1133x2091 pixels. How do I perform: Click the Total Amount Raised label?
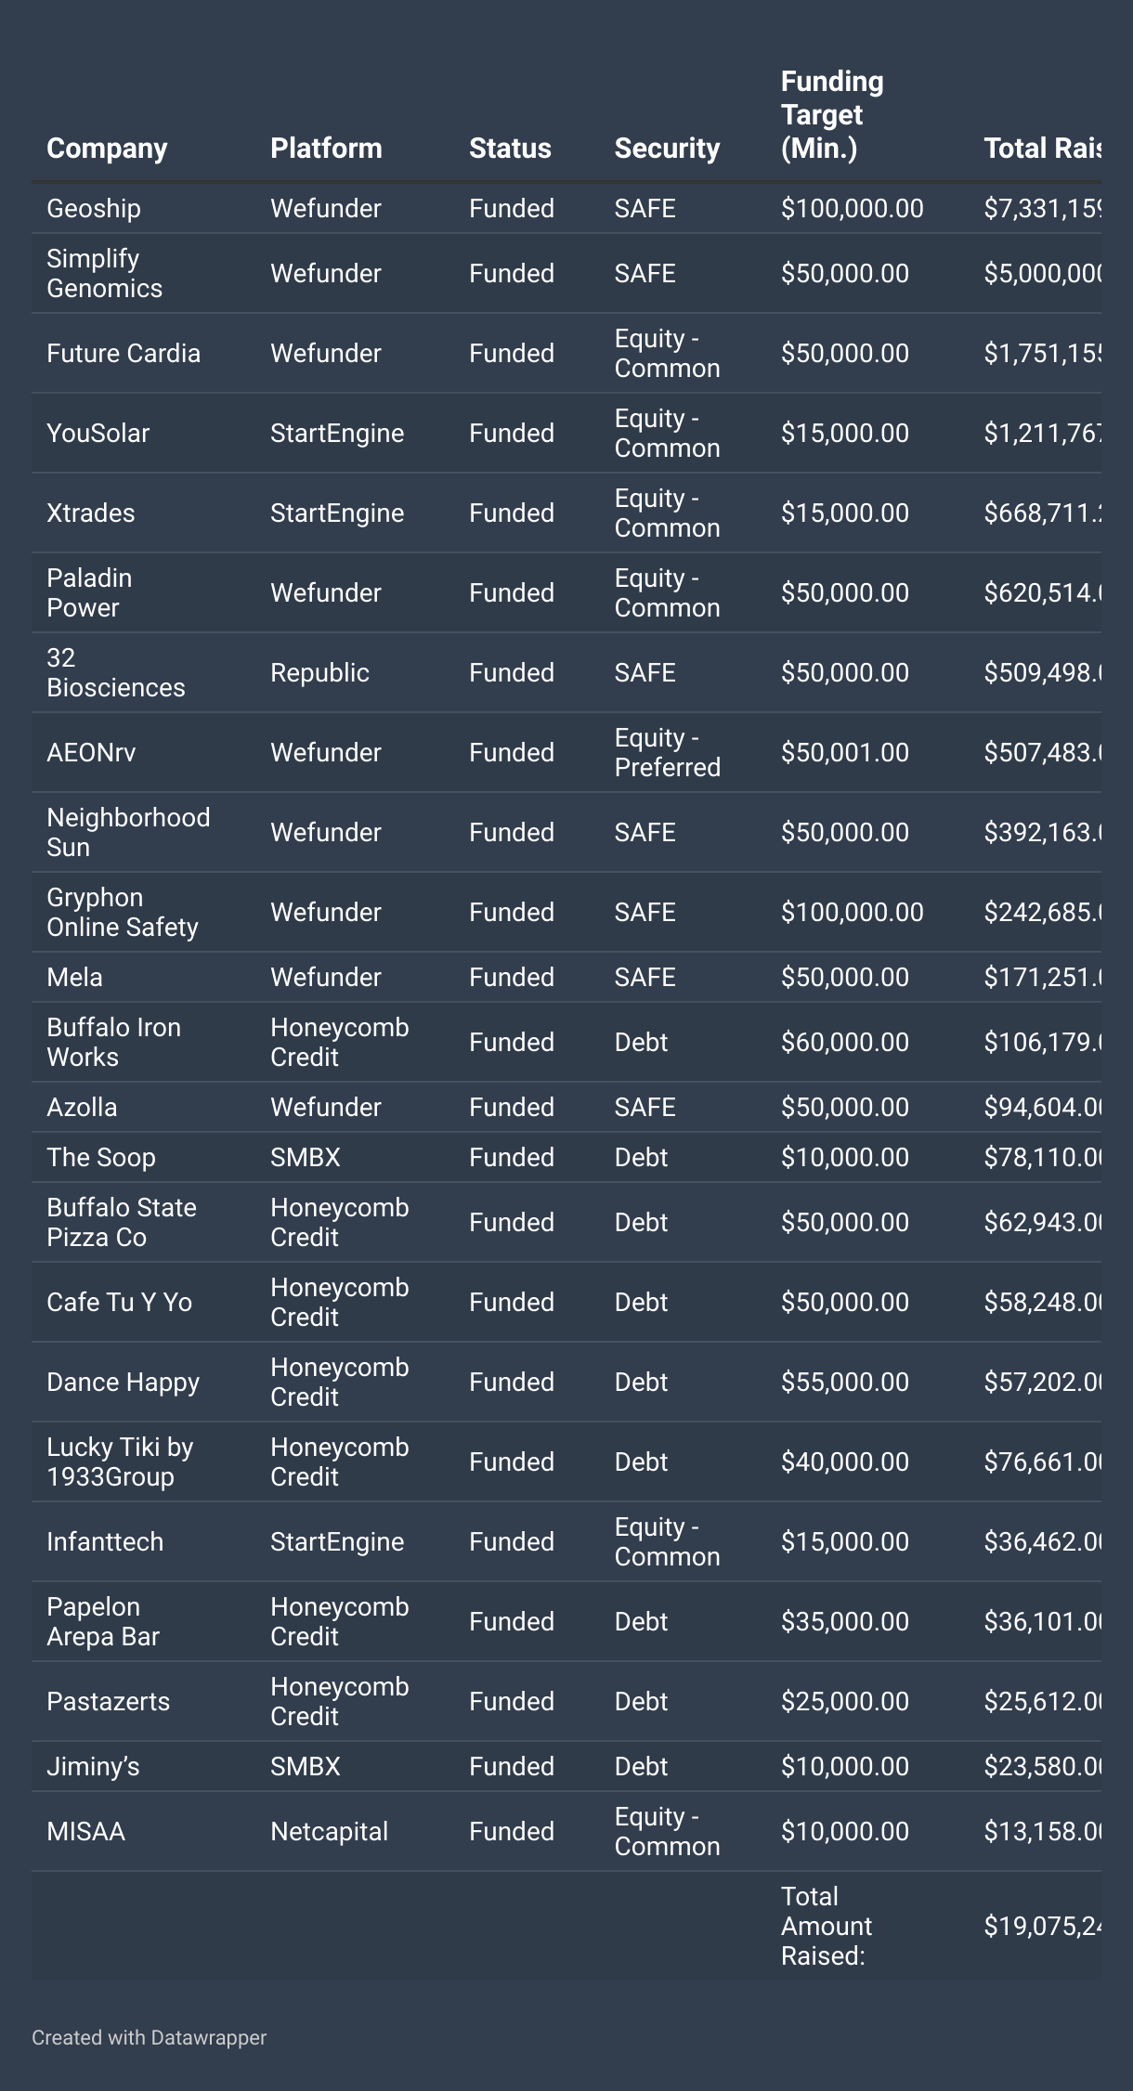point(823,1926)
